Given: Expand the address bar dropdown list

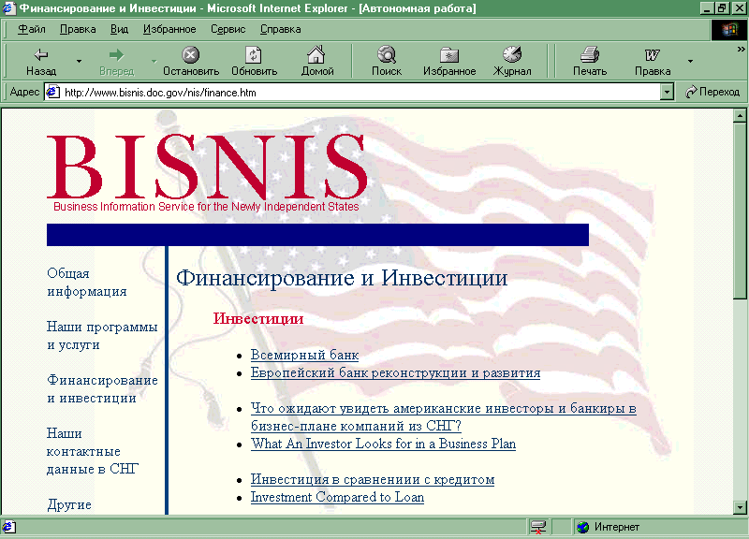Looking at the screenshot, I should pos(667,92).
